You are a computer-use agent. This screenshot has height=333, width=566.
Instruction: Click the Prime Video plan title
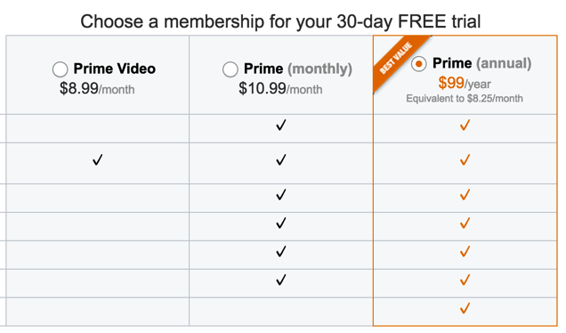point(115,69)
